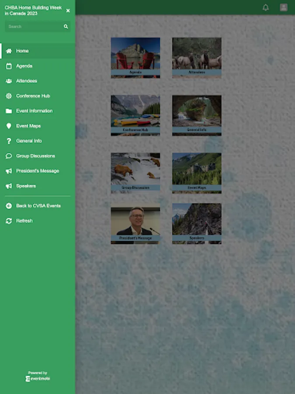The height and width of the screenshot is (394, 295).
Task: Click the Refresh circular arrows icon
Action: coord(9,221)
